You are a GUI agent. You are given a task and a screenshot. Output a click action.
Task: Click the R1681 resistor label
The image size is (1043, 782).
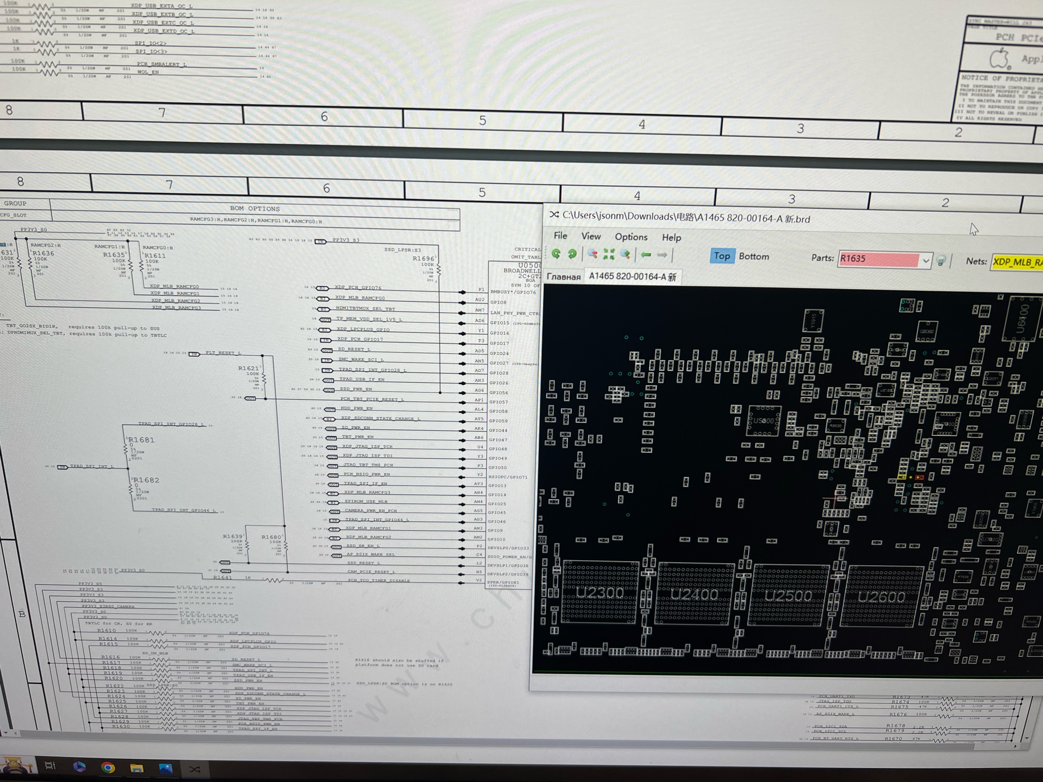point(141,440)
